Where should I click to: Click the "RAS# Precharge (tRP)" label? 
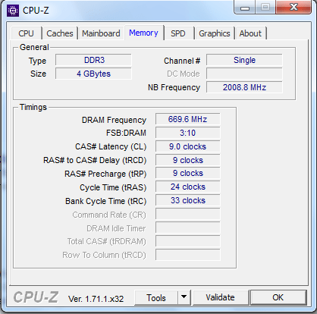tap(105, 174)
